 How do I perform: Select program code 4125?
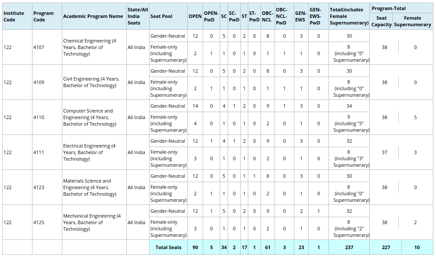coord(39,222)
